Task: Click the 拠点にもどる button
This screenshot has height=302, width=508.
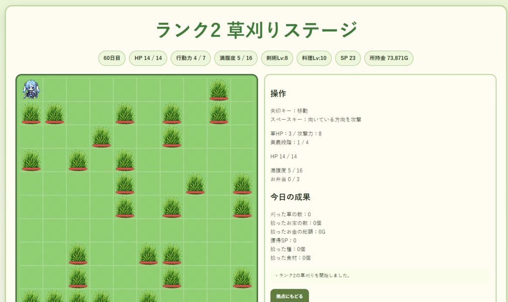Action: point(290,296)
